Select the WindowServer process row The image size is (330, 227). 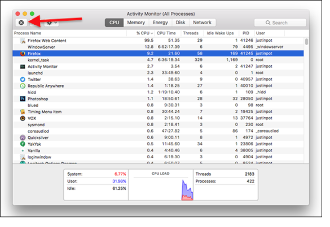pyautogui.click(x=158, y=47)
